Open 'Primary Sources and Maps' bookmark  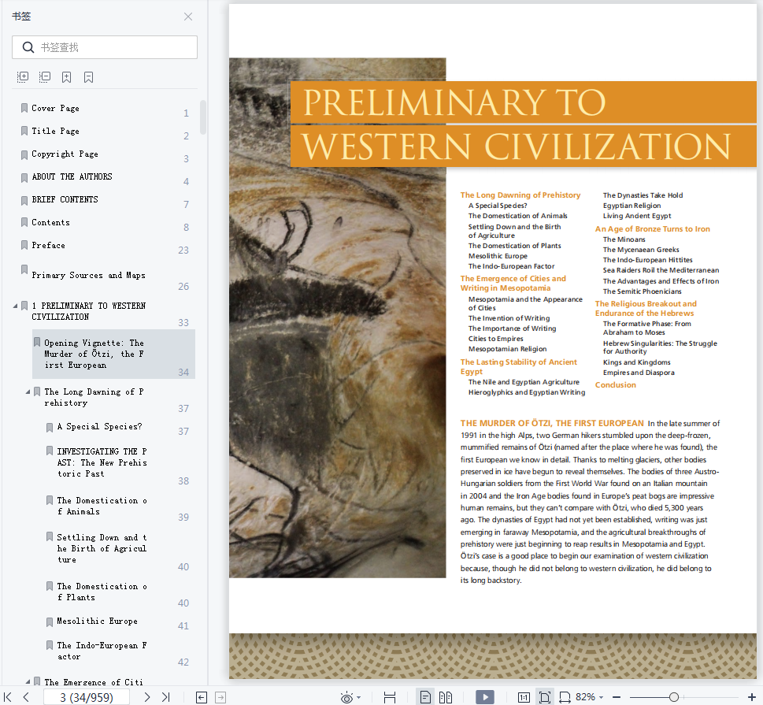[88, 275]
